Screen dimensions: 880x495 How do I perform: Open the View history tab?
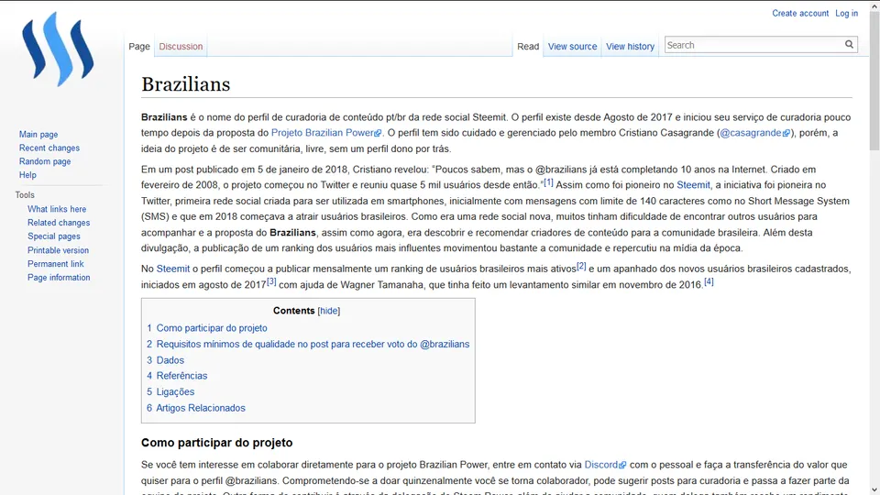pos(631,47)
